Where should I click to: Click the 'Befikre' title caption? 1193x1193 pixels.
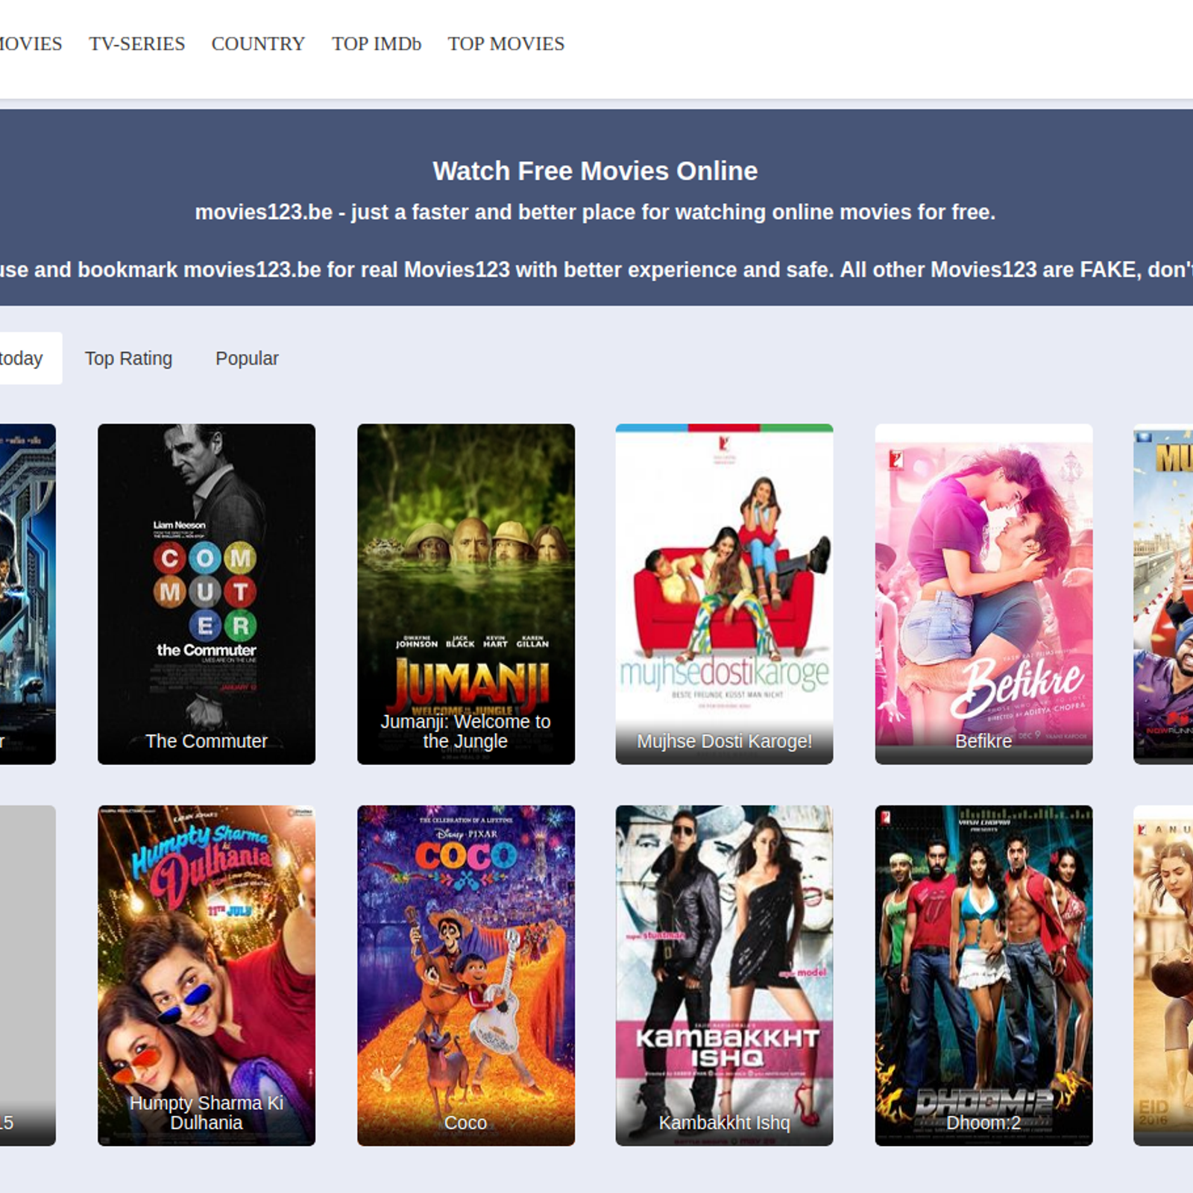click(x=983, y=741)
